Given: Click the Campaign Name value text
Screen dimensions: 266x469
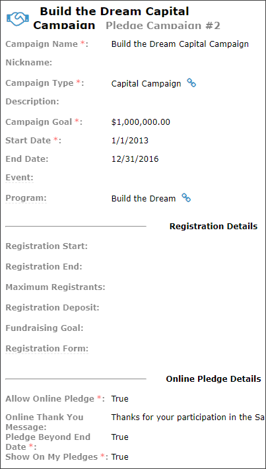Looking at the screenshot, I should 180,44.
